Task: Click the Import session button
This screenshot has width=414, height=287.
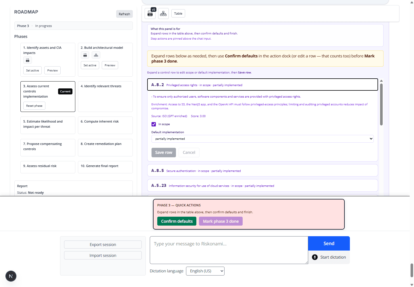Action: click(x=103, y=255)
